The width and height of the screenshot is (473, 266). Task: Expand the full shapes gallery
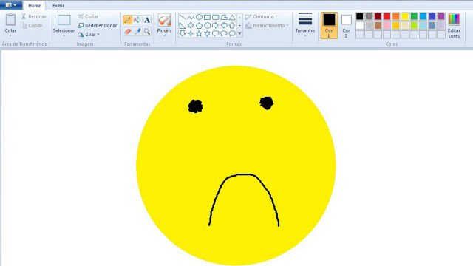[239, 33]
